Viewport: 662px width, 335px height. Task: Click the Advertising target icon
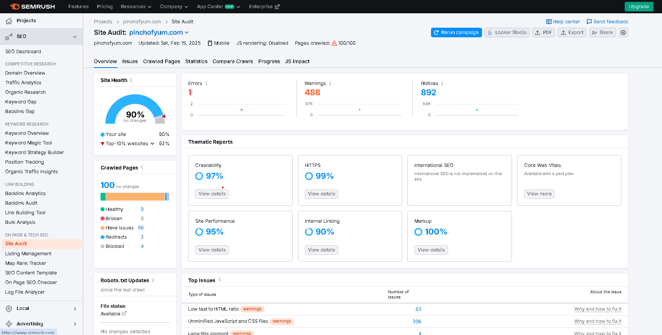(9, 324)
